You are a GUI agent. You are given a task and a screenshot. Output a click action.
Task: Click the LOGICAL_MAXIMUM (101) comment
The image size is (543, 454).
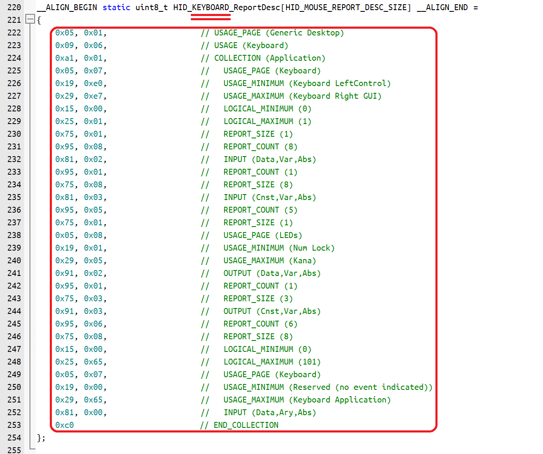pos(272,362)
